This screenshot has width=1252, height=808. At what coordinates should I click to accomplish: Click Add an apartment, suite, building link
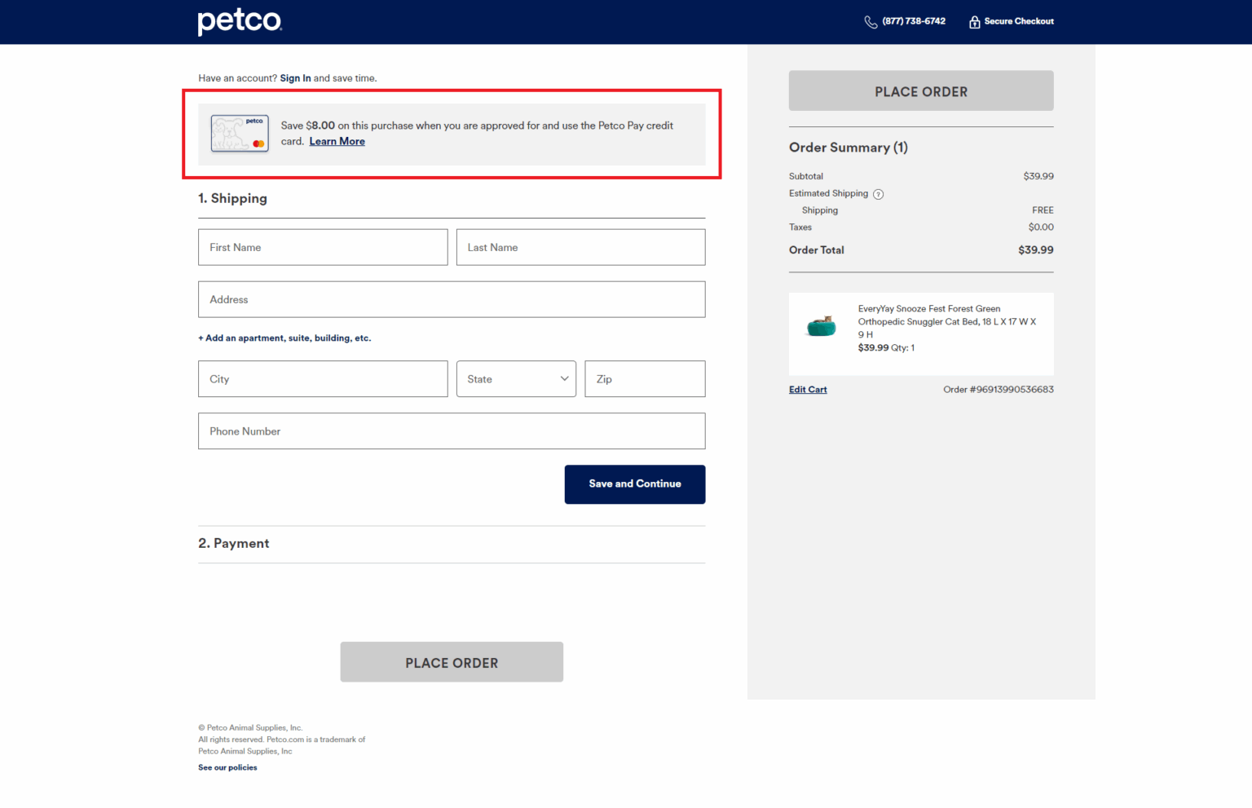coord(284,338)
